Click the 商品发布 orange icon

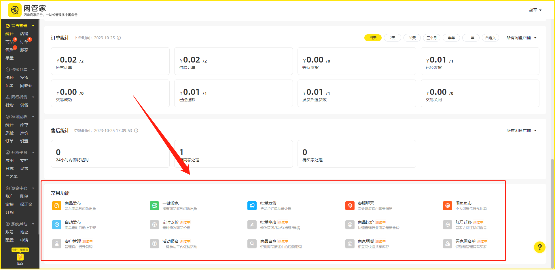(56, 206)
